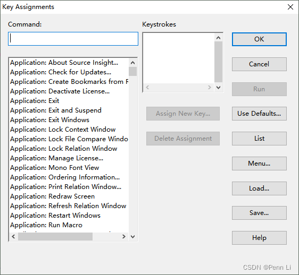Click the command list horizontal scrollbar thumb
This screenshot has width=299, height=275.
coord(55,237)
